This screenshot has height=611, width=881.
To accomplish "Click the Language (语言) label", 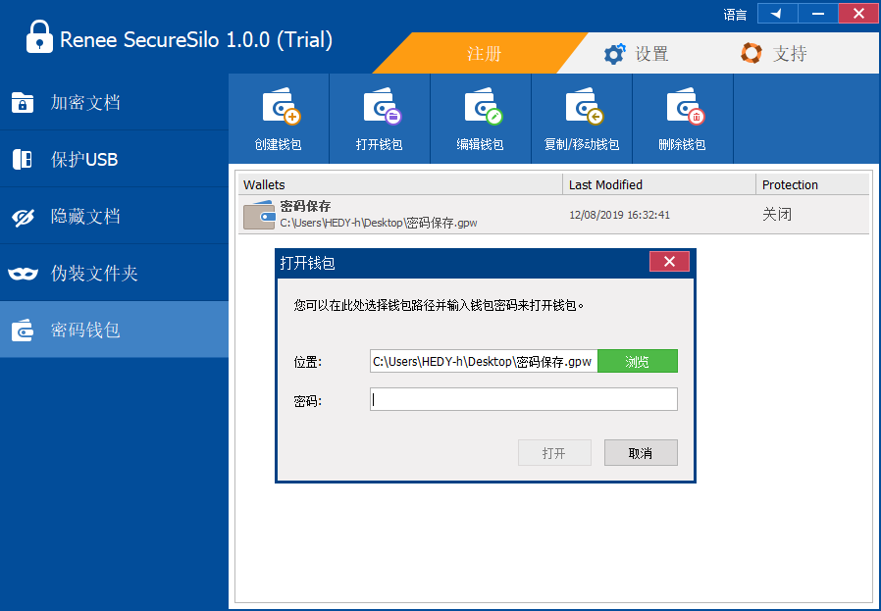I will [735, 15].
